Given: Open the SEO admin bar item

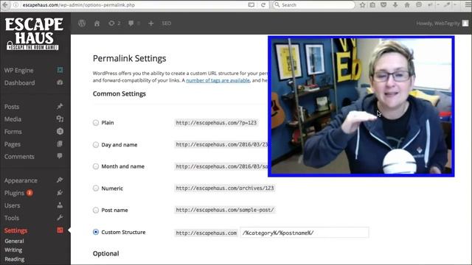Looking at the screenshot, I should click(167, 23).
